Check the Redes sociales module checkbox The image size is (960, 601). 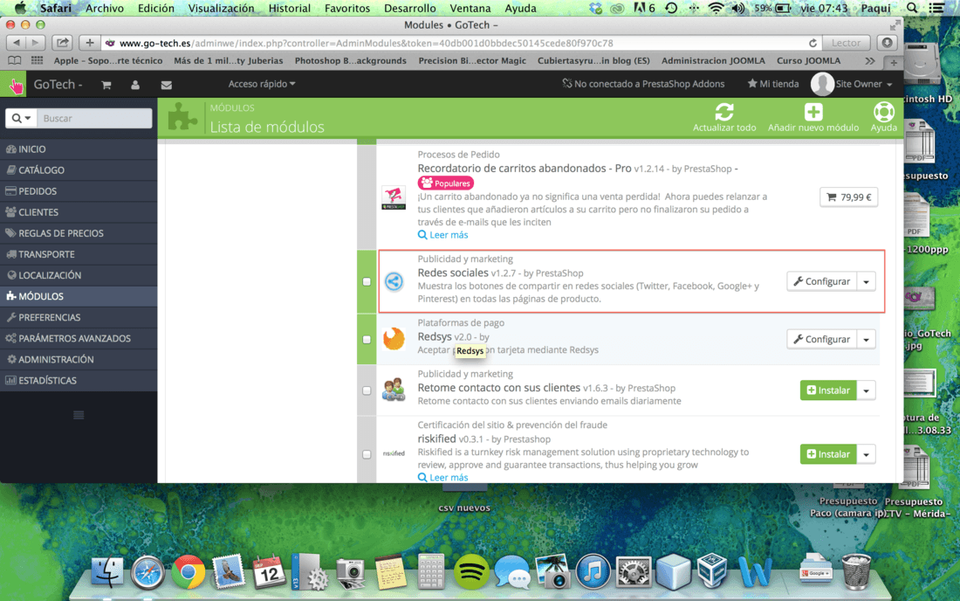pyautogui.click(x=367, y=282)
